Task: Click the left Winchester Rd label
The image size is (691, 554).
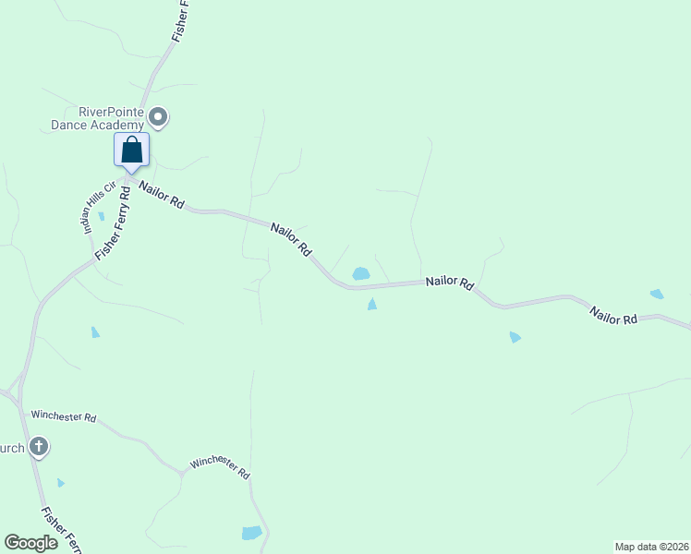Action: click(x=64, y=416)
